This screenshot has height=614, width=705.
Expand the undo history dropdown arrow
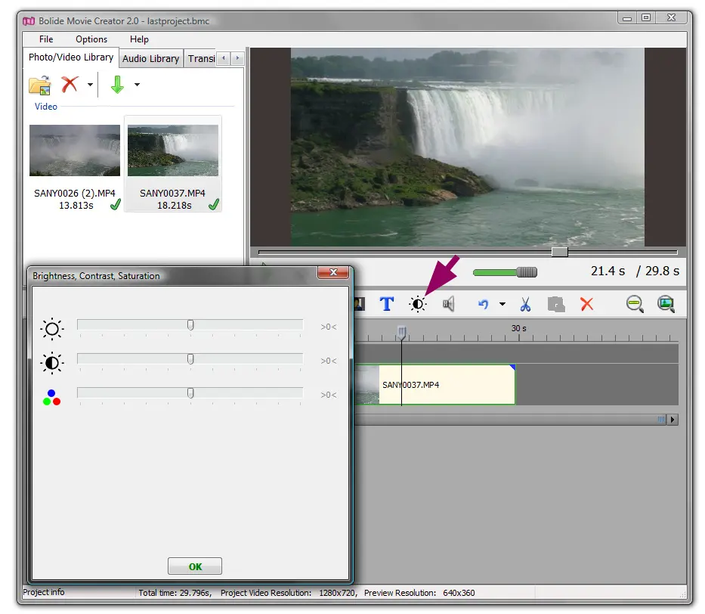click(x=502, y=304)
